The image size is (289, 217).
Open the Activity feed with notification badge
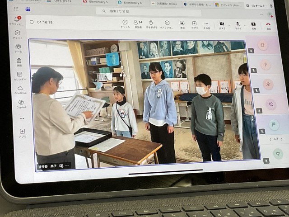pos(17,20)
